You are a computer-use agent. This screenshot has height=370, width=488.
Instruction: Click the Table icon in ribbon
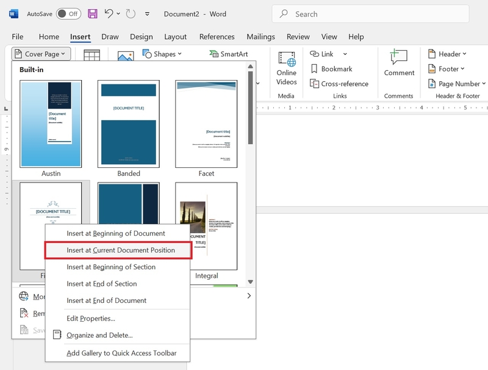pos(92,55)
